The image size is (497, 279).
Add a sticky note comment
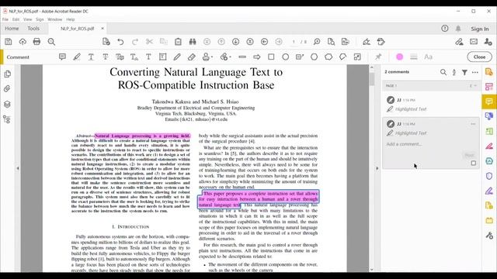pyautogui.click(x=62, y=57)
